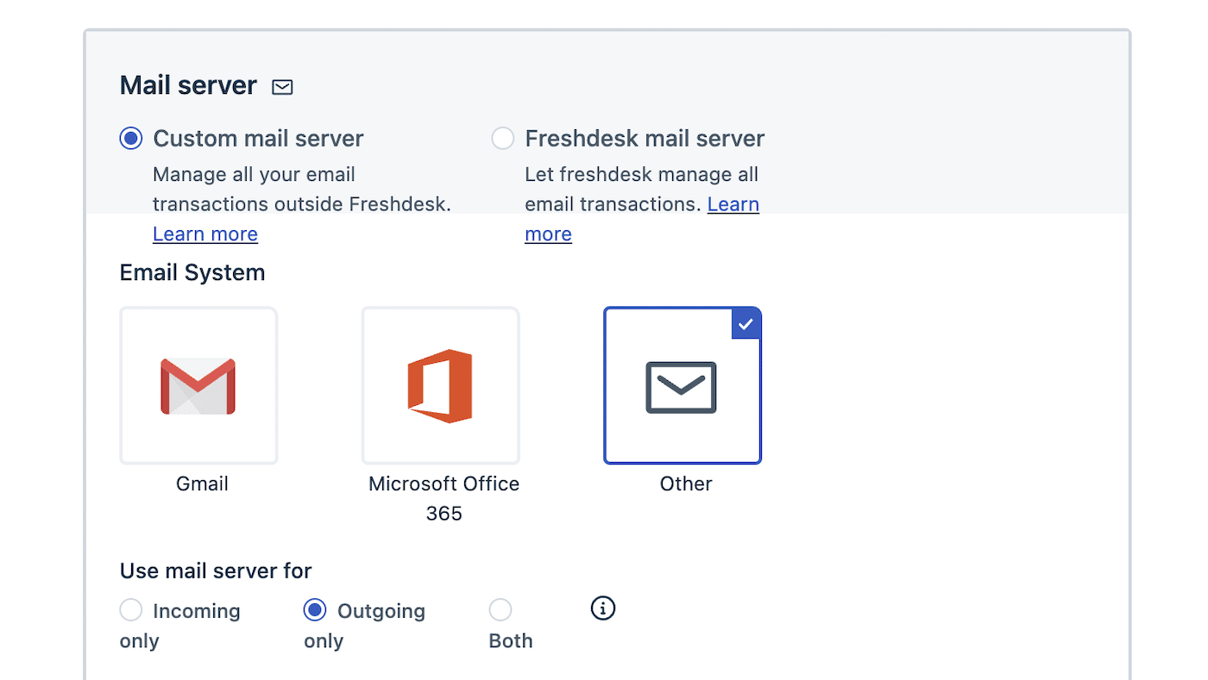
Task: Enable the Freshdesk mail server option
Action: [502, 138]
